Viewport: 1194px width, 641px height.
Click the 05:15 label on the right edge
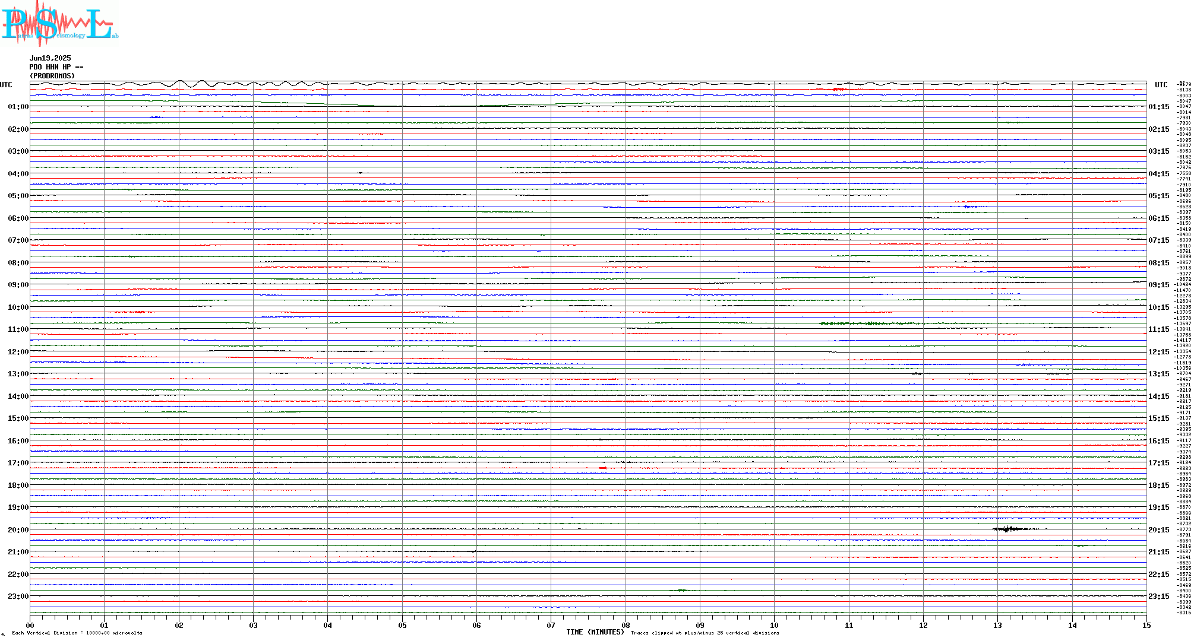(x=1159, y=196)
